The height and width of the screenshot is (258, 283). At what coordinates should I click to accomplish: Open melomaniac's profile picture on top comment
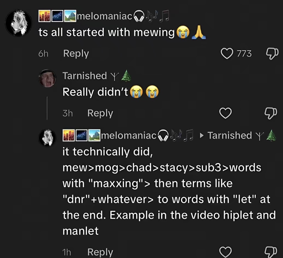click(x=19, y=23)
